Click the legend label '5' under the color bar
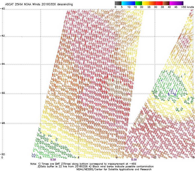This screenshot has width=195, height=171. [x=122, y=7]
